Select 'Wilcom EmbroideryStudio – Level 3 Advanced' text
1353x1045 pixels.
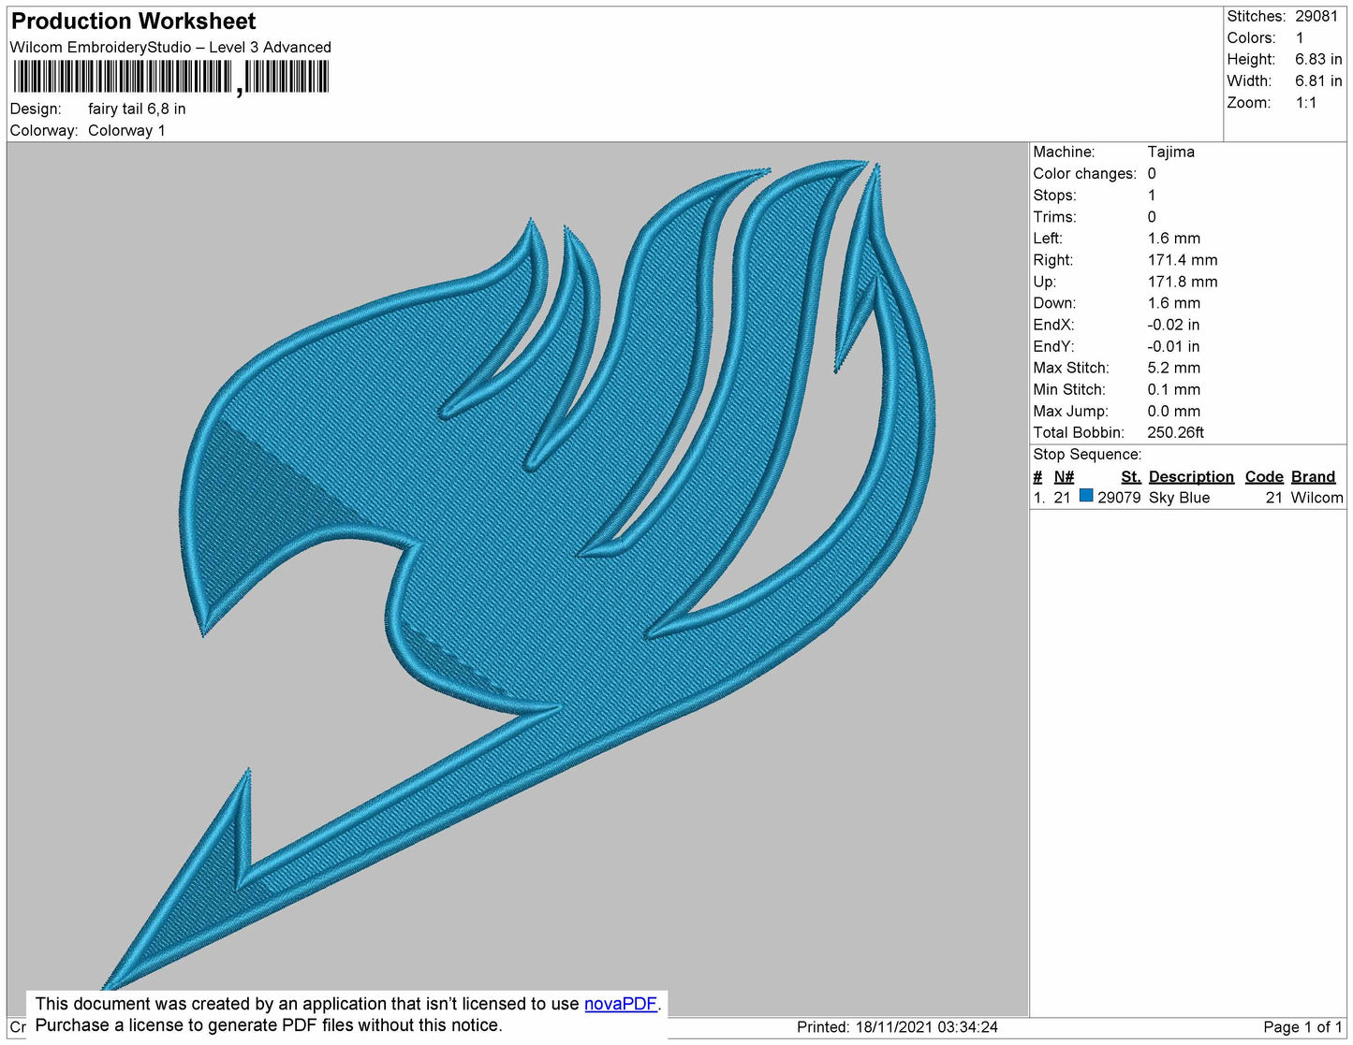tap(170, 47)
